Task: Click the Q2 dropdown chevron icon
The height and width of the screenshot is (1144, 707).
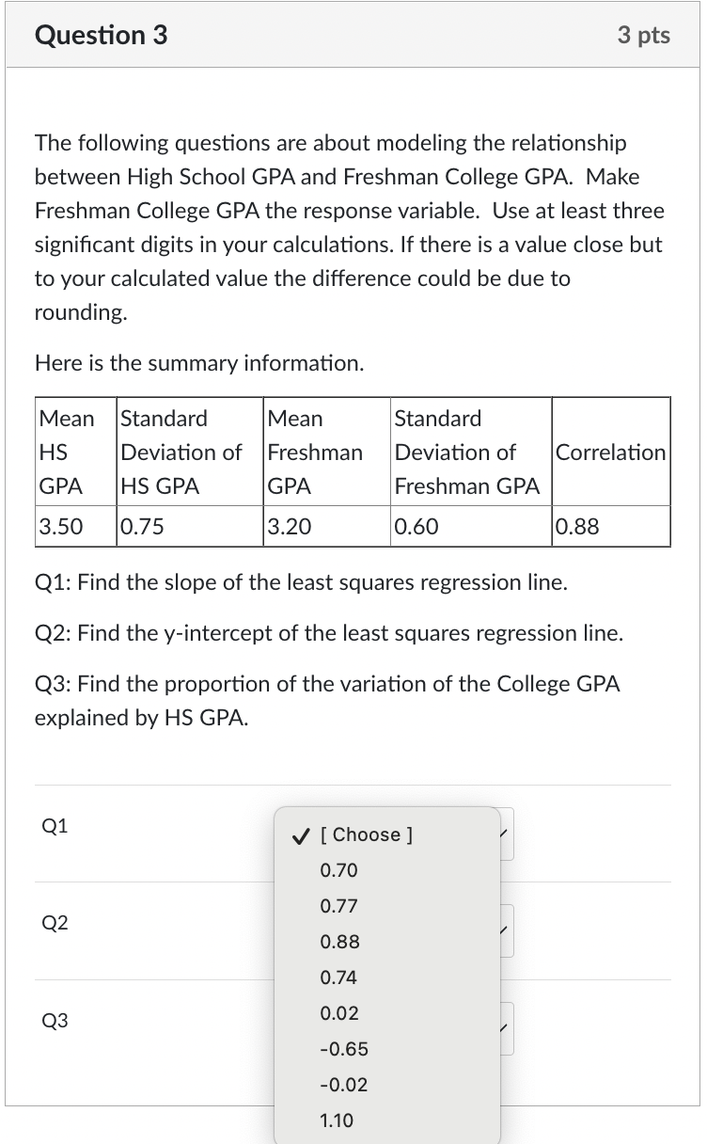Action: (504, 930)
